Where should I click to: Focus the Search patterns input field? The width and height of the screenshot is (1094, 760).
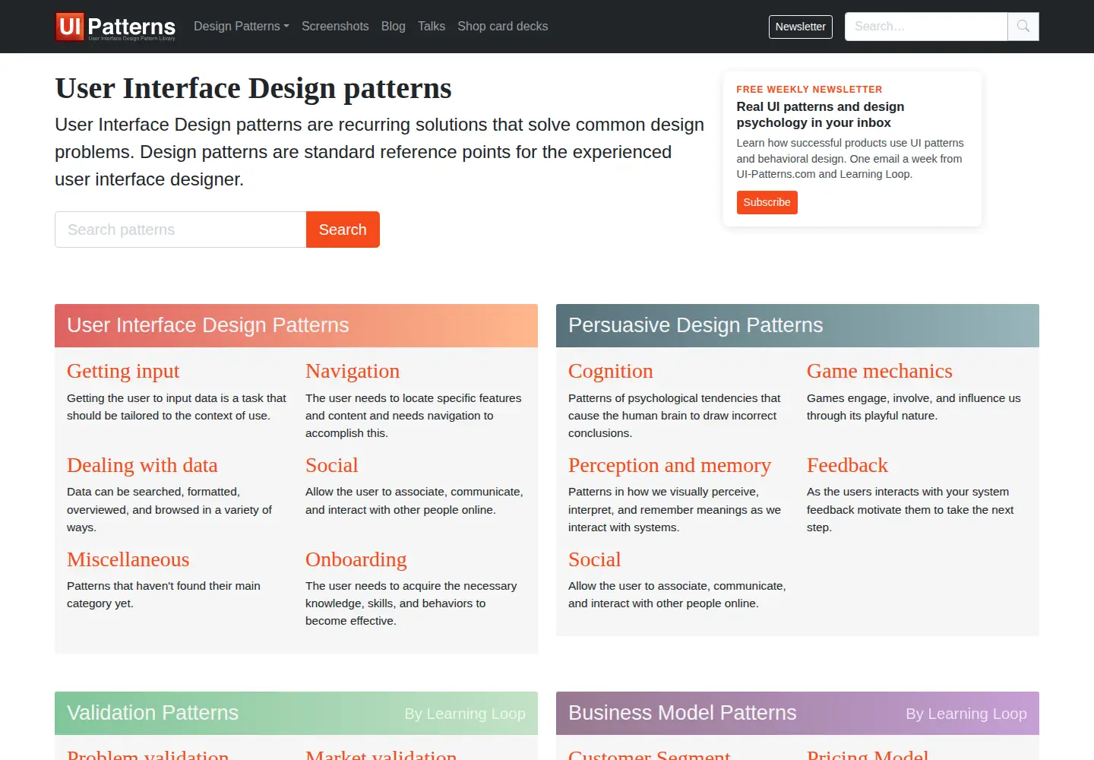180,230
